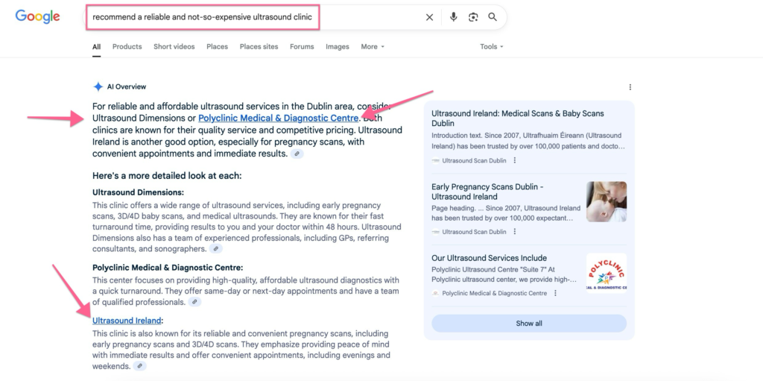This screenshot has height=381, width=763.
Task: Click 'Polyclinic Medical & Diagnostic Centre:' heading
Action: [x=168, y=268]
